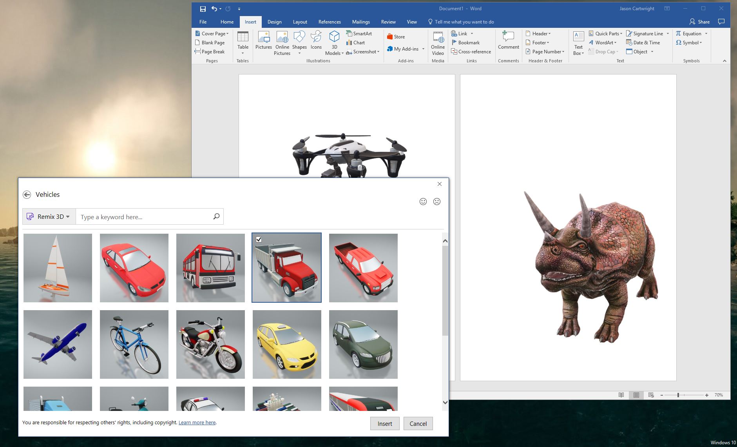The width and height of the screenshot is (737, 447).
Task: Insert a Cross-reference
Action: point(472,51)
